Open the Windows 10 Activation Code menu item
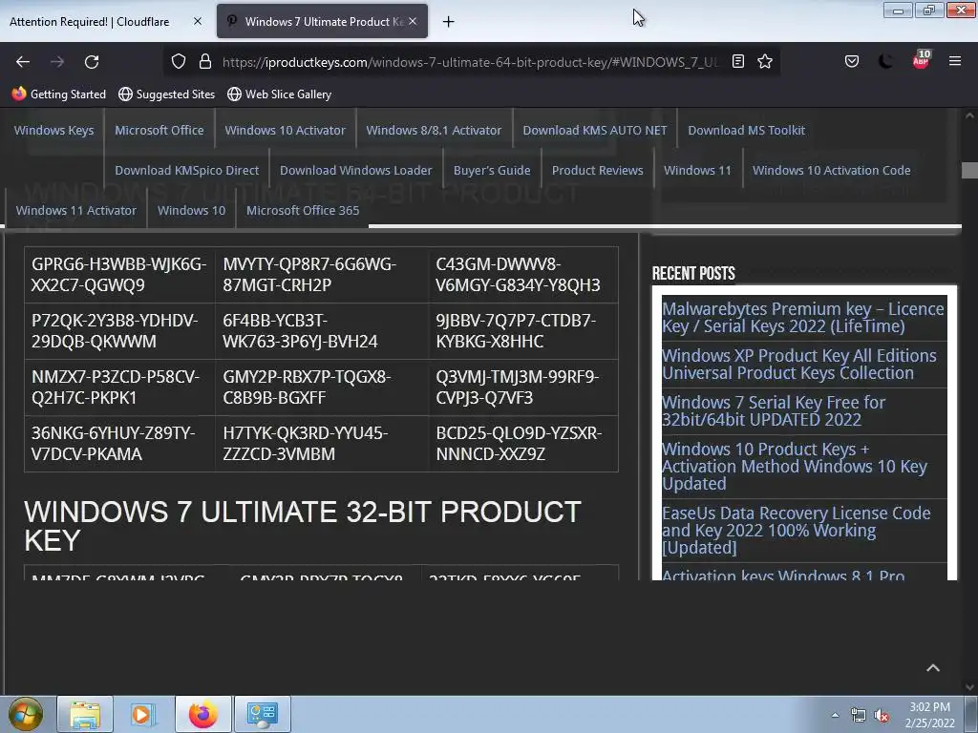Viewport: 978px width, 733px height. (832, 170)
